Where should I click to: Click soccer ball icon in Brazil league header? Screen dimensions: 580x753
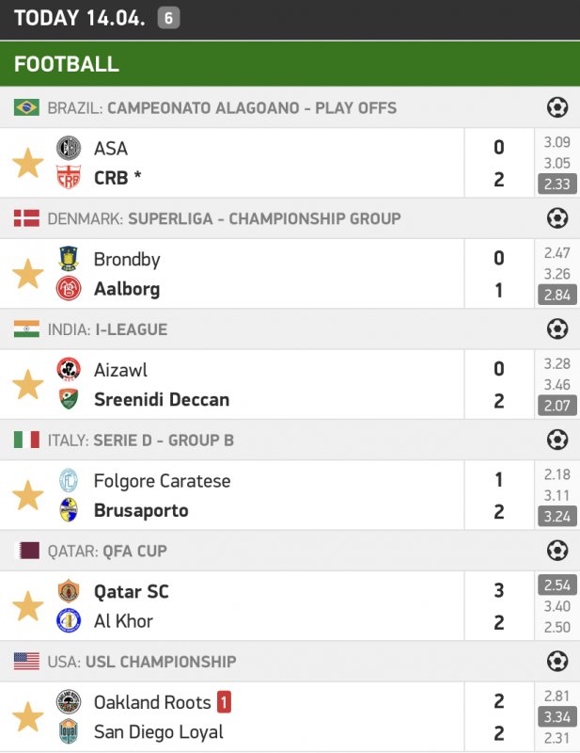click(x=557, y=108)
